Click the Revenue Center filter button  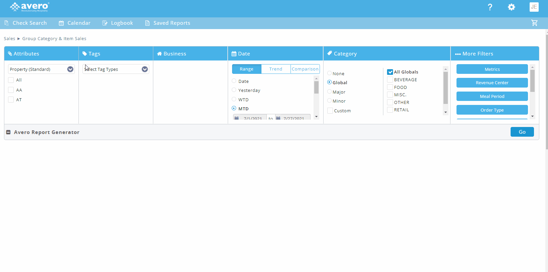(x=492, y=83)
